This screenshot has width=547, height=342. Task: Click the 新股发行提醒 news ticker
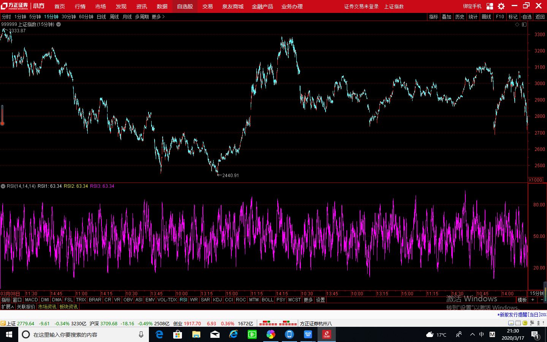pyautogui.click(x=522, y=315)
